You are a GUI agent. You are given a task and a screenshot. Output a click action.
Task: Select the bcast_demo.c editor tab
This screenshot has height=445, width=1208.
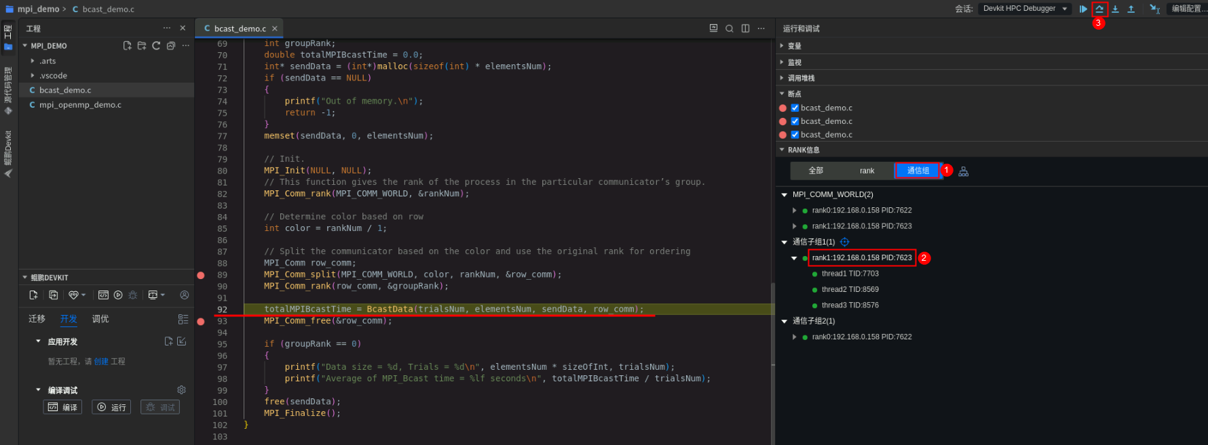240,28
